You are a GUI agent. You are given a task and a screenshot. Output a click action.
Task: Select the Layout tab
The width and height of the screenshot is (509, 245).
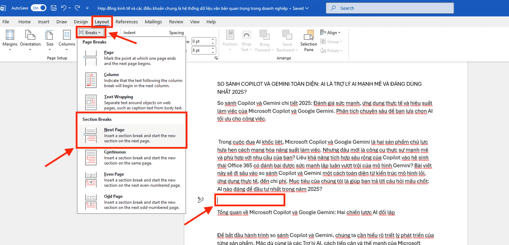point(102,22)
